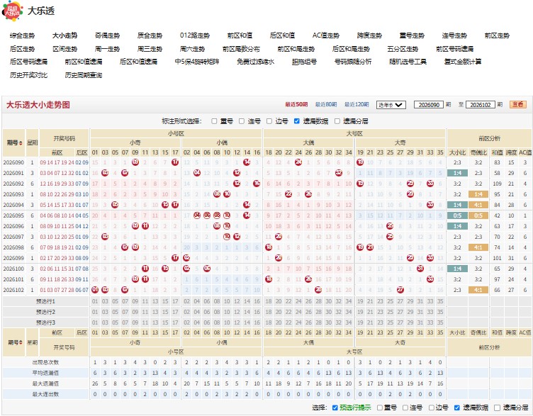Open 综合走势 navigation item

[x=22, y=35]
